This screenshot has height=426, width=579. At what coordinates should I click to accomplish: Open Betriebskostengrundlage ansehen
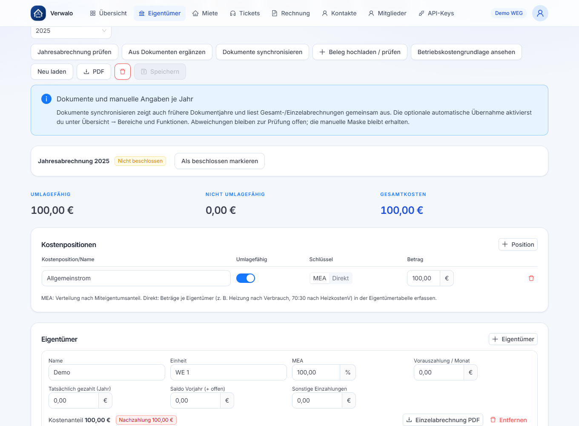466,52
